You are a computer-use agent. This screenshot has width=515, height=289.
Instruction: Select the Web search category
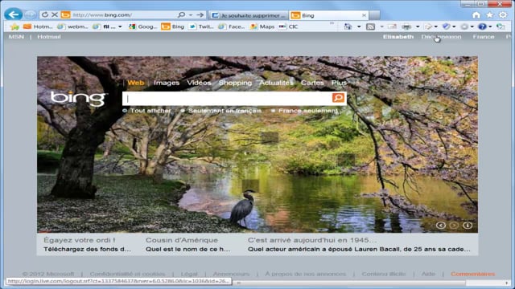tap(136, 83)
